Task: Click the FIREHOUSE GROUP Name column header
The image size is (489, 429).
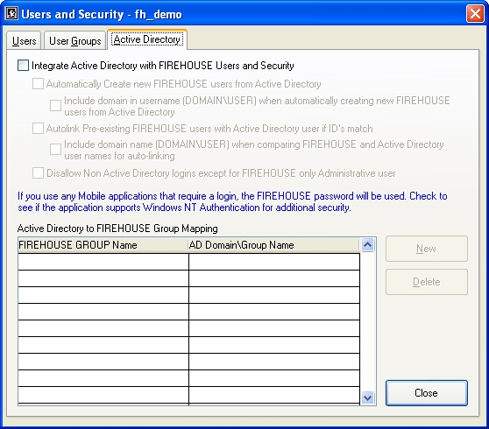Action: 103,245
